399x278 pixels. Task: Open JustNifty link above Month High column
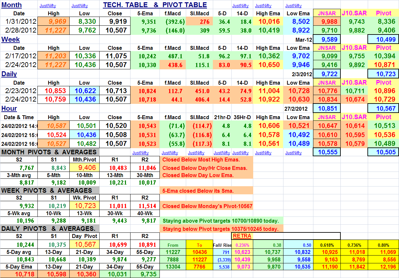[x=48, y=6]
